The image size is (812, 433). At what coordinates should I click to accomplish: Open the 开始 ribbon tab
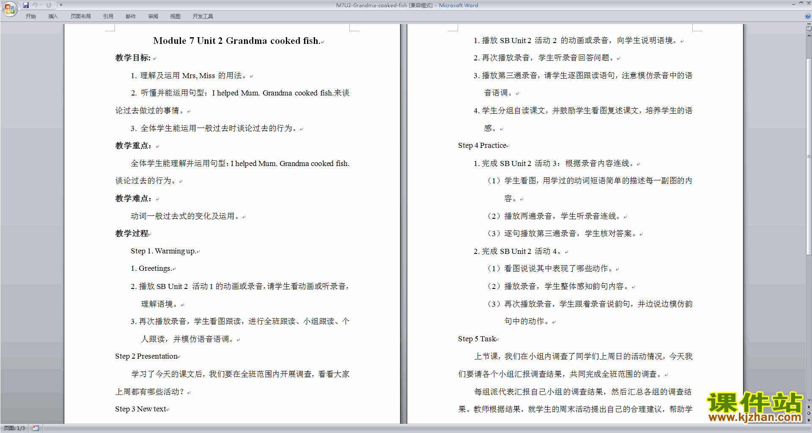[30, 16]
